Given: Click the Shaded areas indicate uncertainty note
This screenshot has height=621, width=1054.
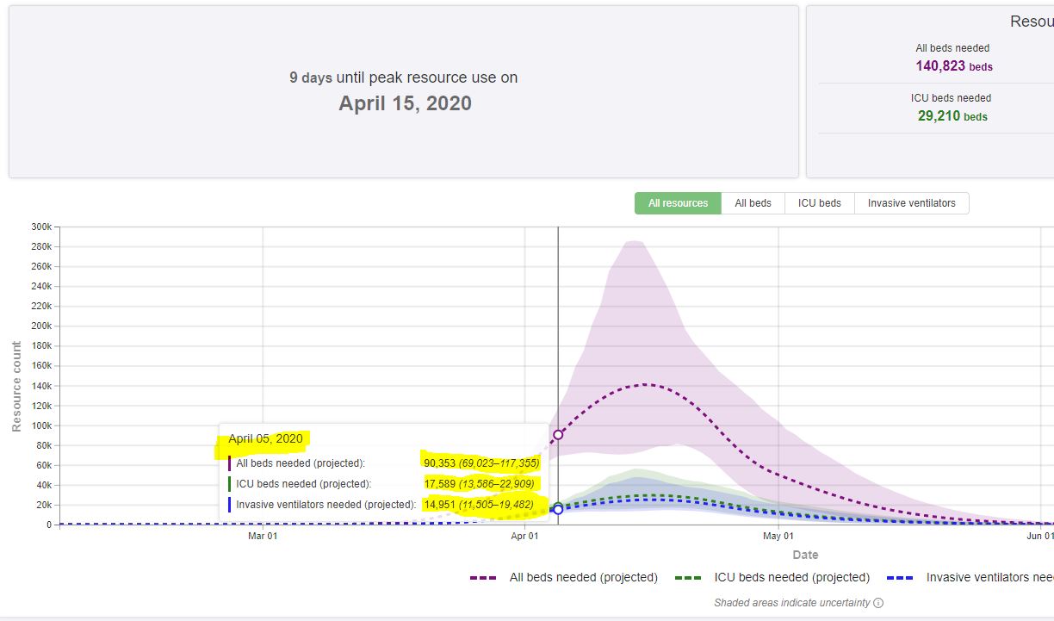Looking at the screenshot, I should pos(792,603).
